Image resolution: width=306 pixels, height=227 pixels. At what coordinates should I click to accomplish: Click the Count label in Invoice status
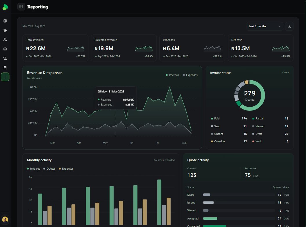(x=286, y=72)
